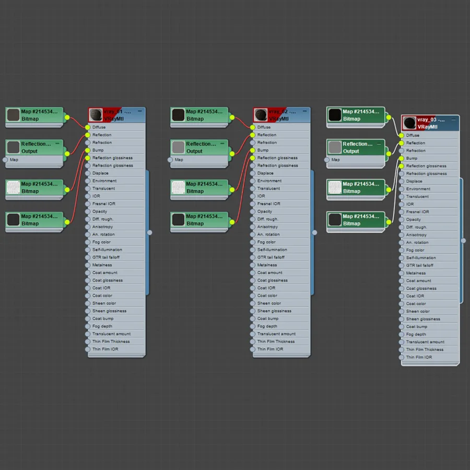Click Metalness input socket on vray_02
This screenshot has height=470, width=470.
tap(252, 265)
